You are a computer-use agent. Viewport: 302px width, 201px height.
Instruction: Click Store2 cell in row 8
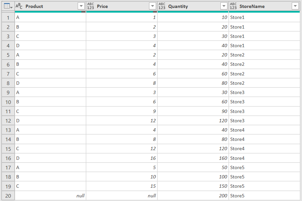(x=264, y=83)
